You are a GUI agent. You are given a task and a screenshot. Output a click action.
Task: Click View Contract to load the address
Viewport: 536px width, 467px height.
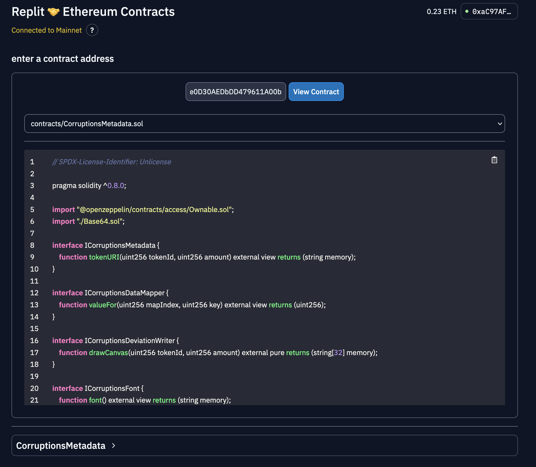pos(316,91)
